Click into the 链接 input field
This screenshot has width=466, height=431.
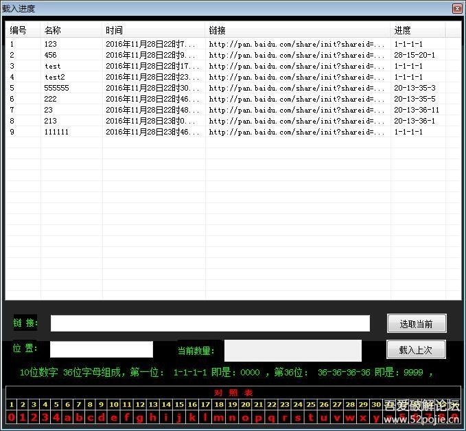(x=210, y=323)
